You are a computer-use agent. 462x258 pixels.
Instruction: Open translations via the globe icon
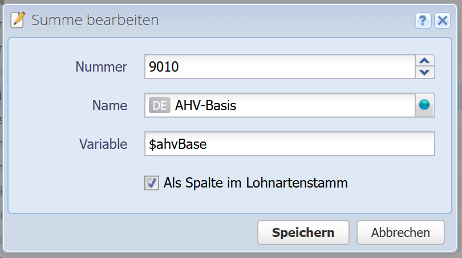pyautogui.click(x=424, y=105)
